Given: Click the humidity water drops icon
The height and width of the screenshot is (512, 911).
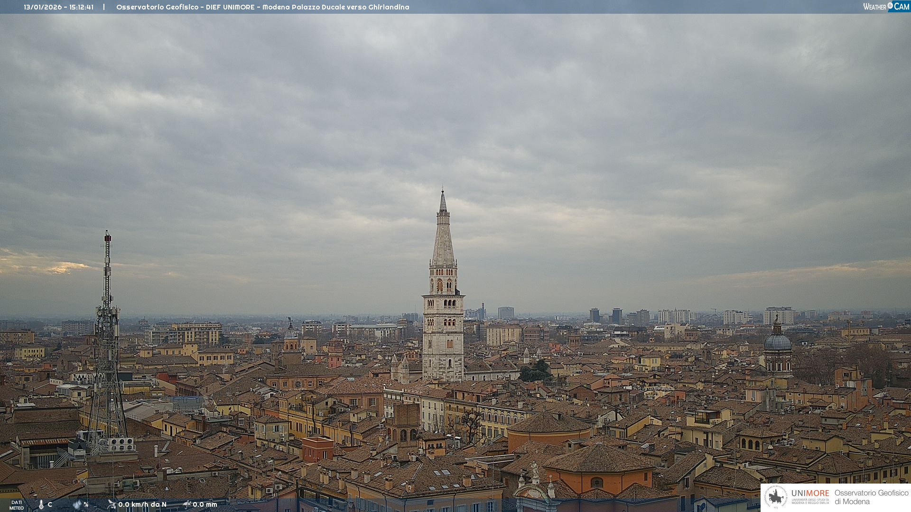Looking at the screenshot, I should tap(77, 505).
